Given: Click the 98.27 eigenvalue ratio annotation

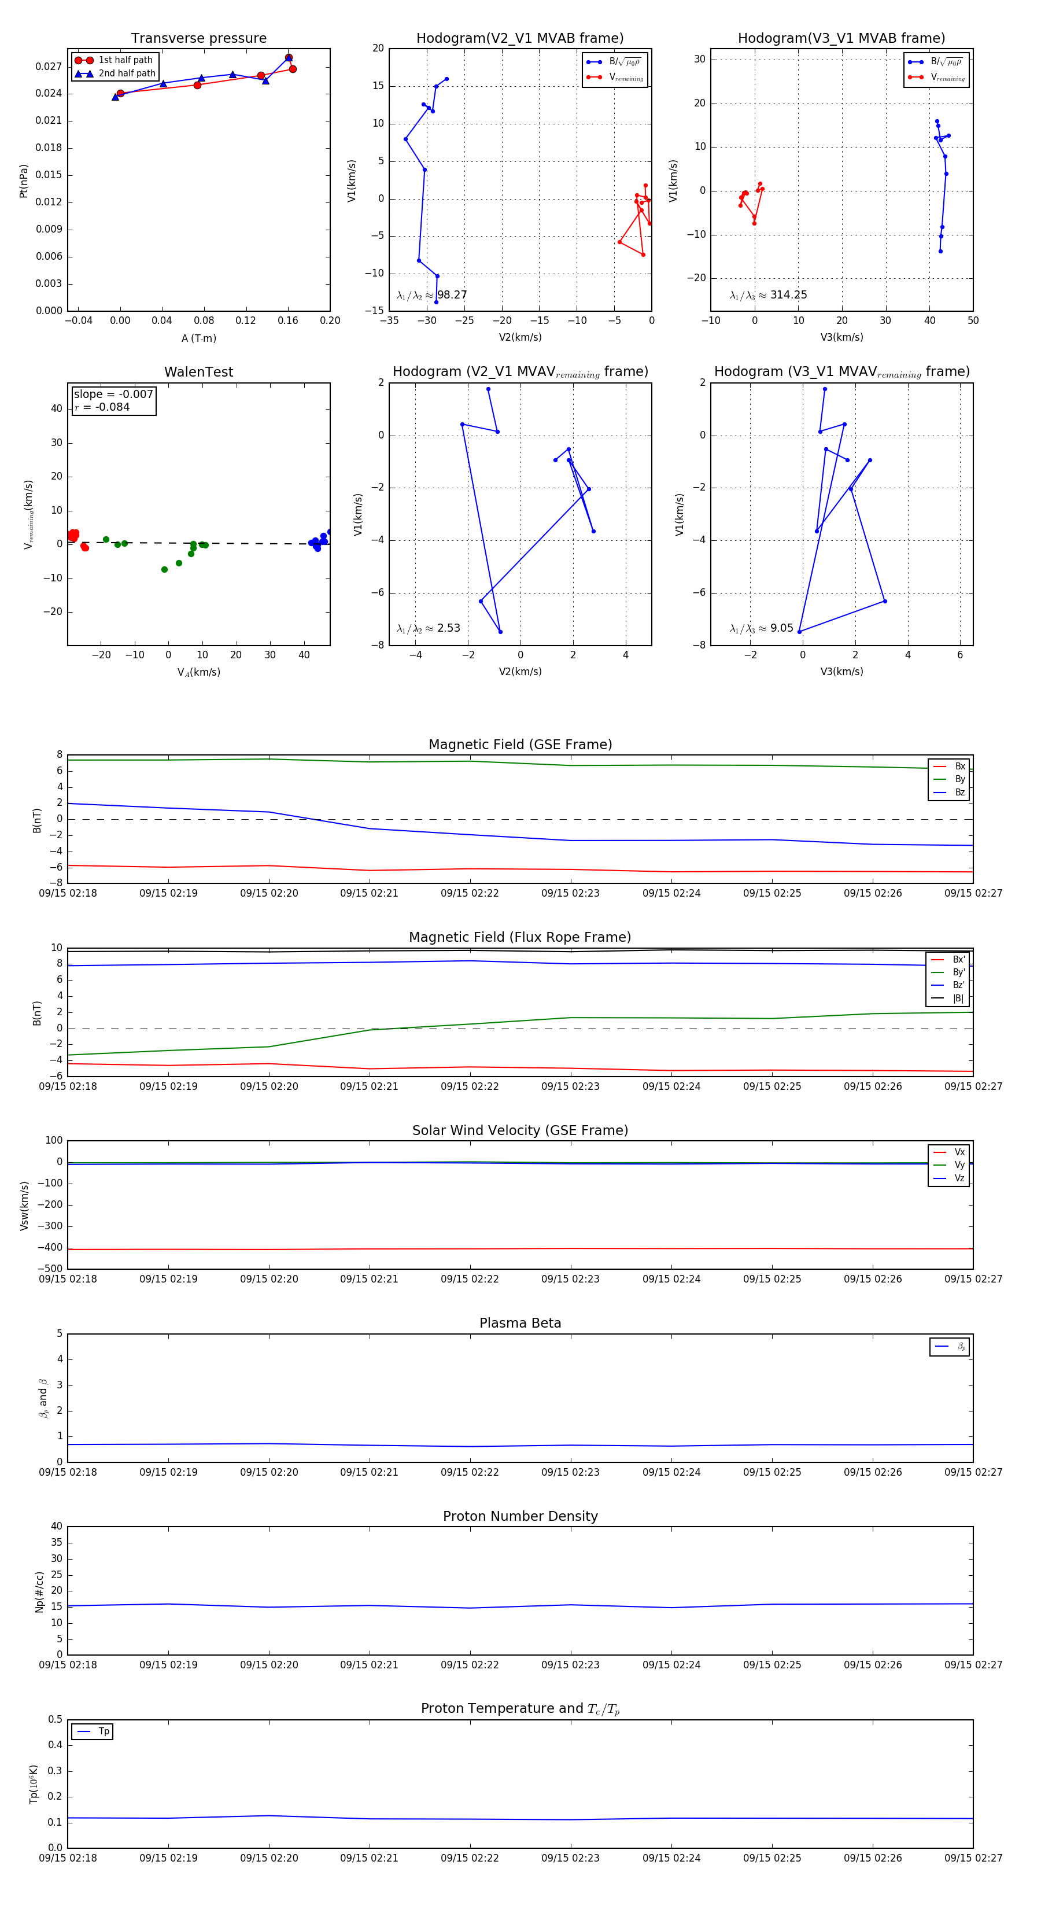Looking at the screenshot, I should [x=432, y=295].
